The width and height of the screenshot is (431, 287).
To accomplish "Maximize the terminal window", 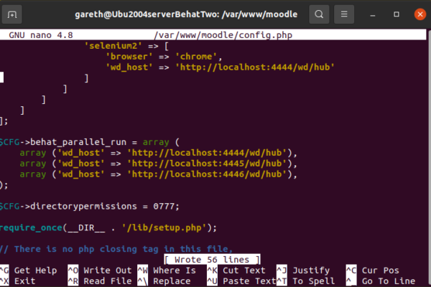I will point(397,14).
